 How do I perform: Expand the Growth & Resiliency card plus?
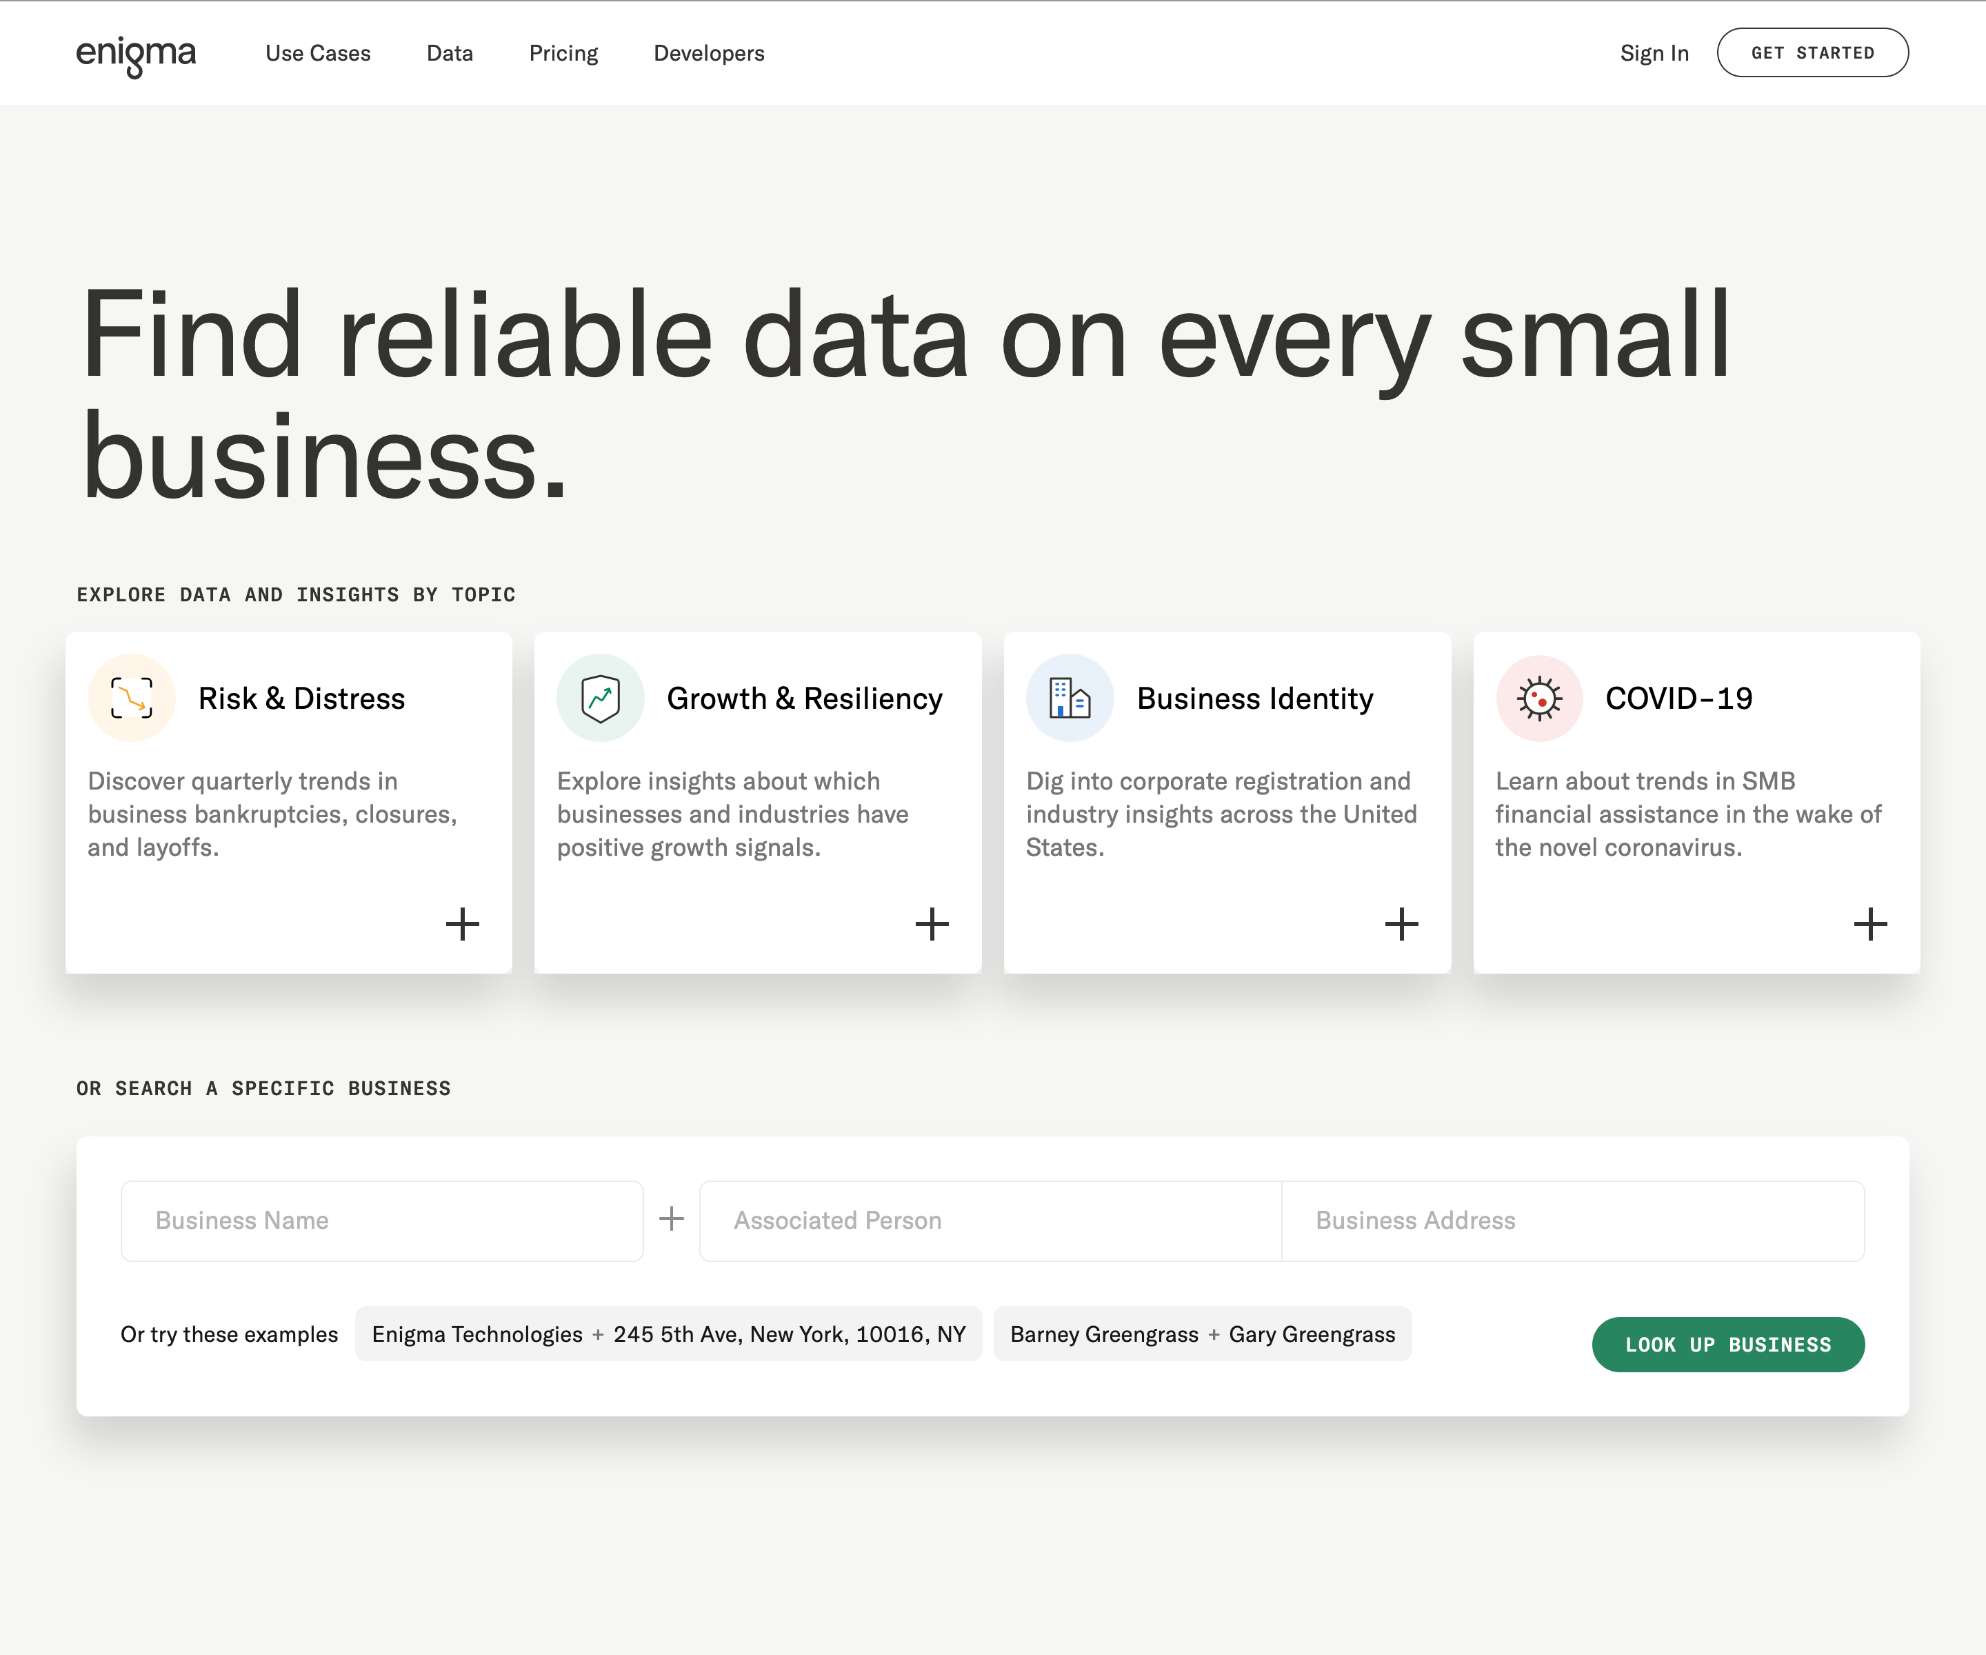(932, 924)
